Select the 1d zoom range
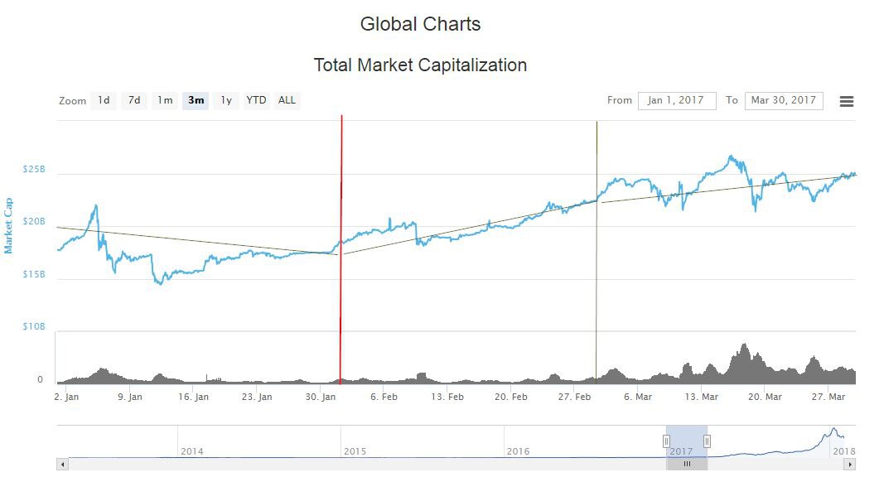 pyautogui.click(x=104, y=100)
